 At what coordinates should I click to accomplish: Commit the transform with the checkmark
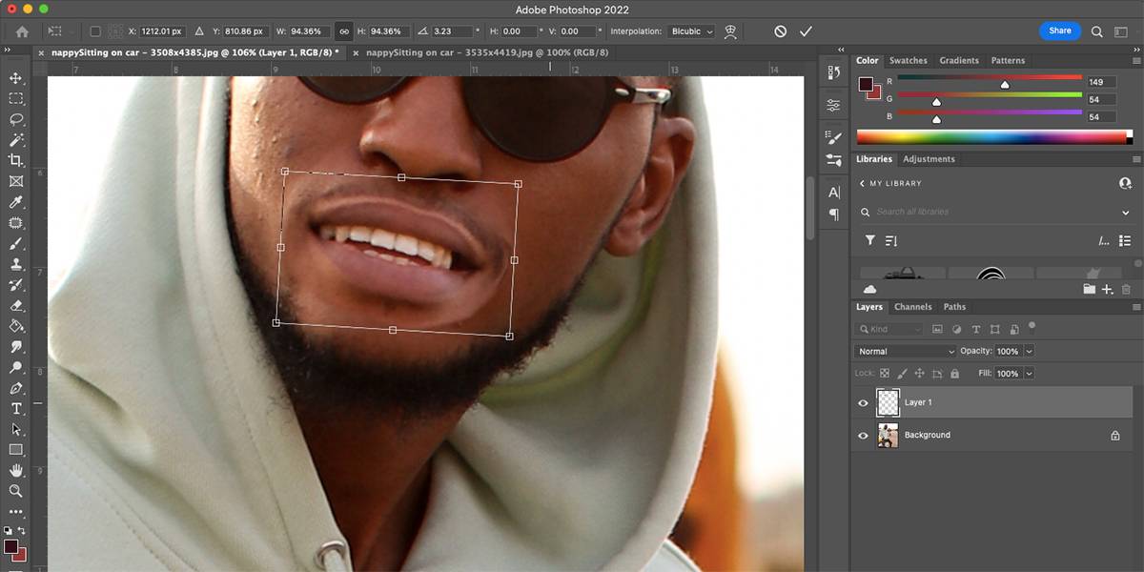click(806, 31)
